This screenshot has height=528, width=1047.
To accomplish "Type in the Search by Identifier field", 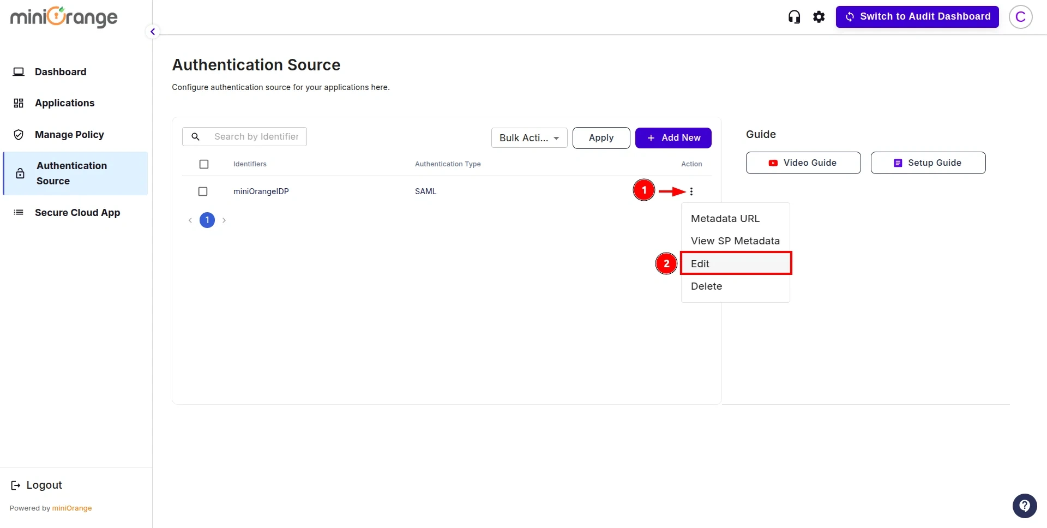I will 256,136.
